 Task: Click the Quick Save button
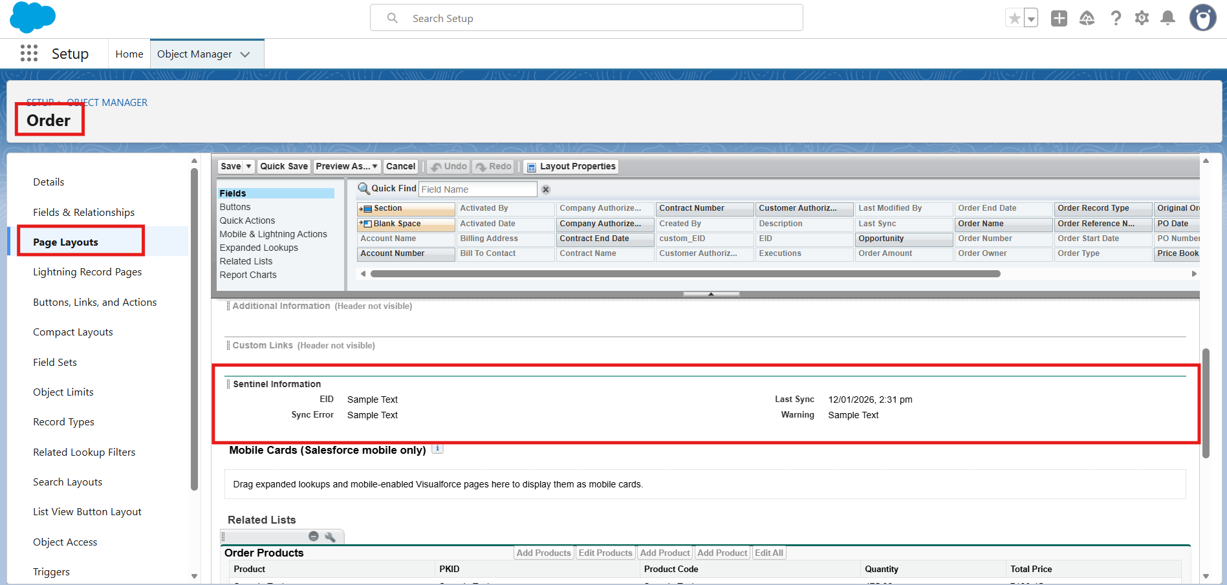[x=284, y=167]
